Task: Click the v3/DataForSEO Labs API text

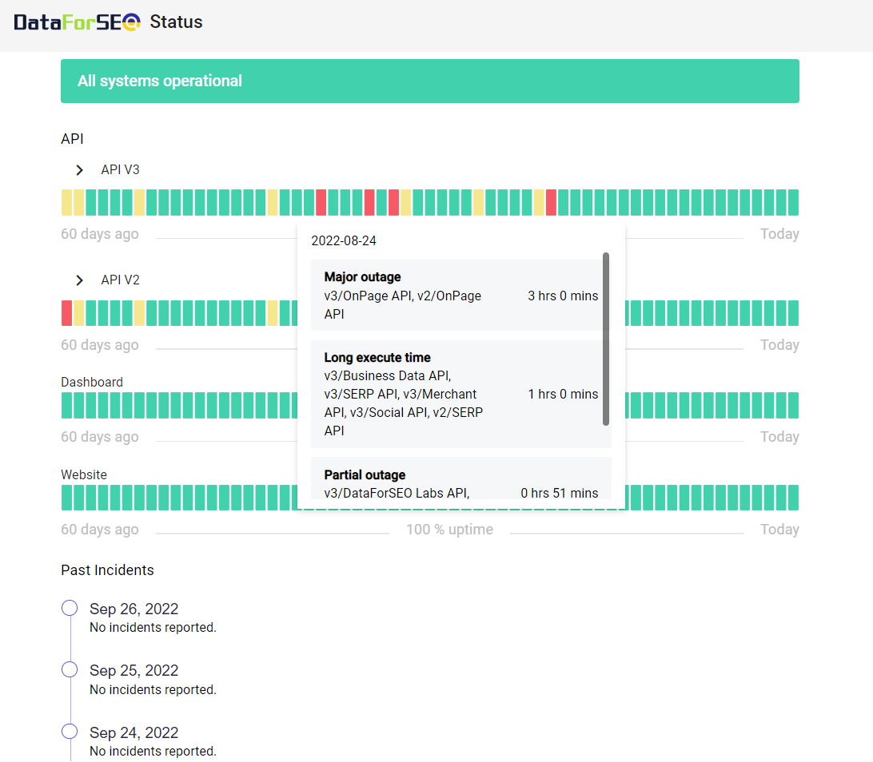Action: click(x=397, y=494)
